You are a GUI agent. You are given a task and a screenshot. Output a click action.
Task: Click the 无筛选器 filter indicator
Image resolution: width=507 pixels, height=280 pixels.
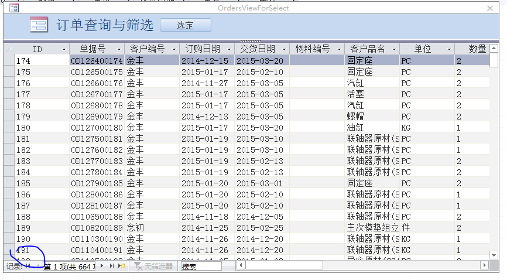pos(153,266)
